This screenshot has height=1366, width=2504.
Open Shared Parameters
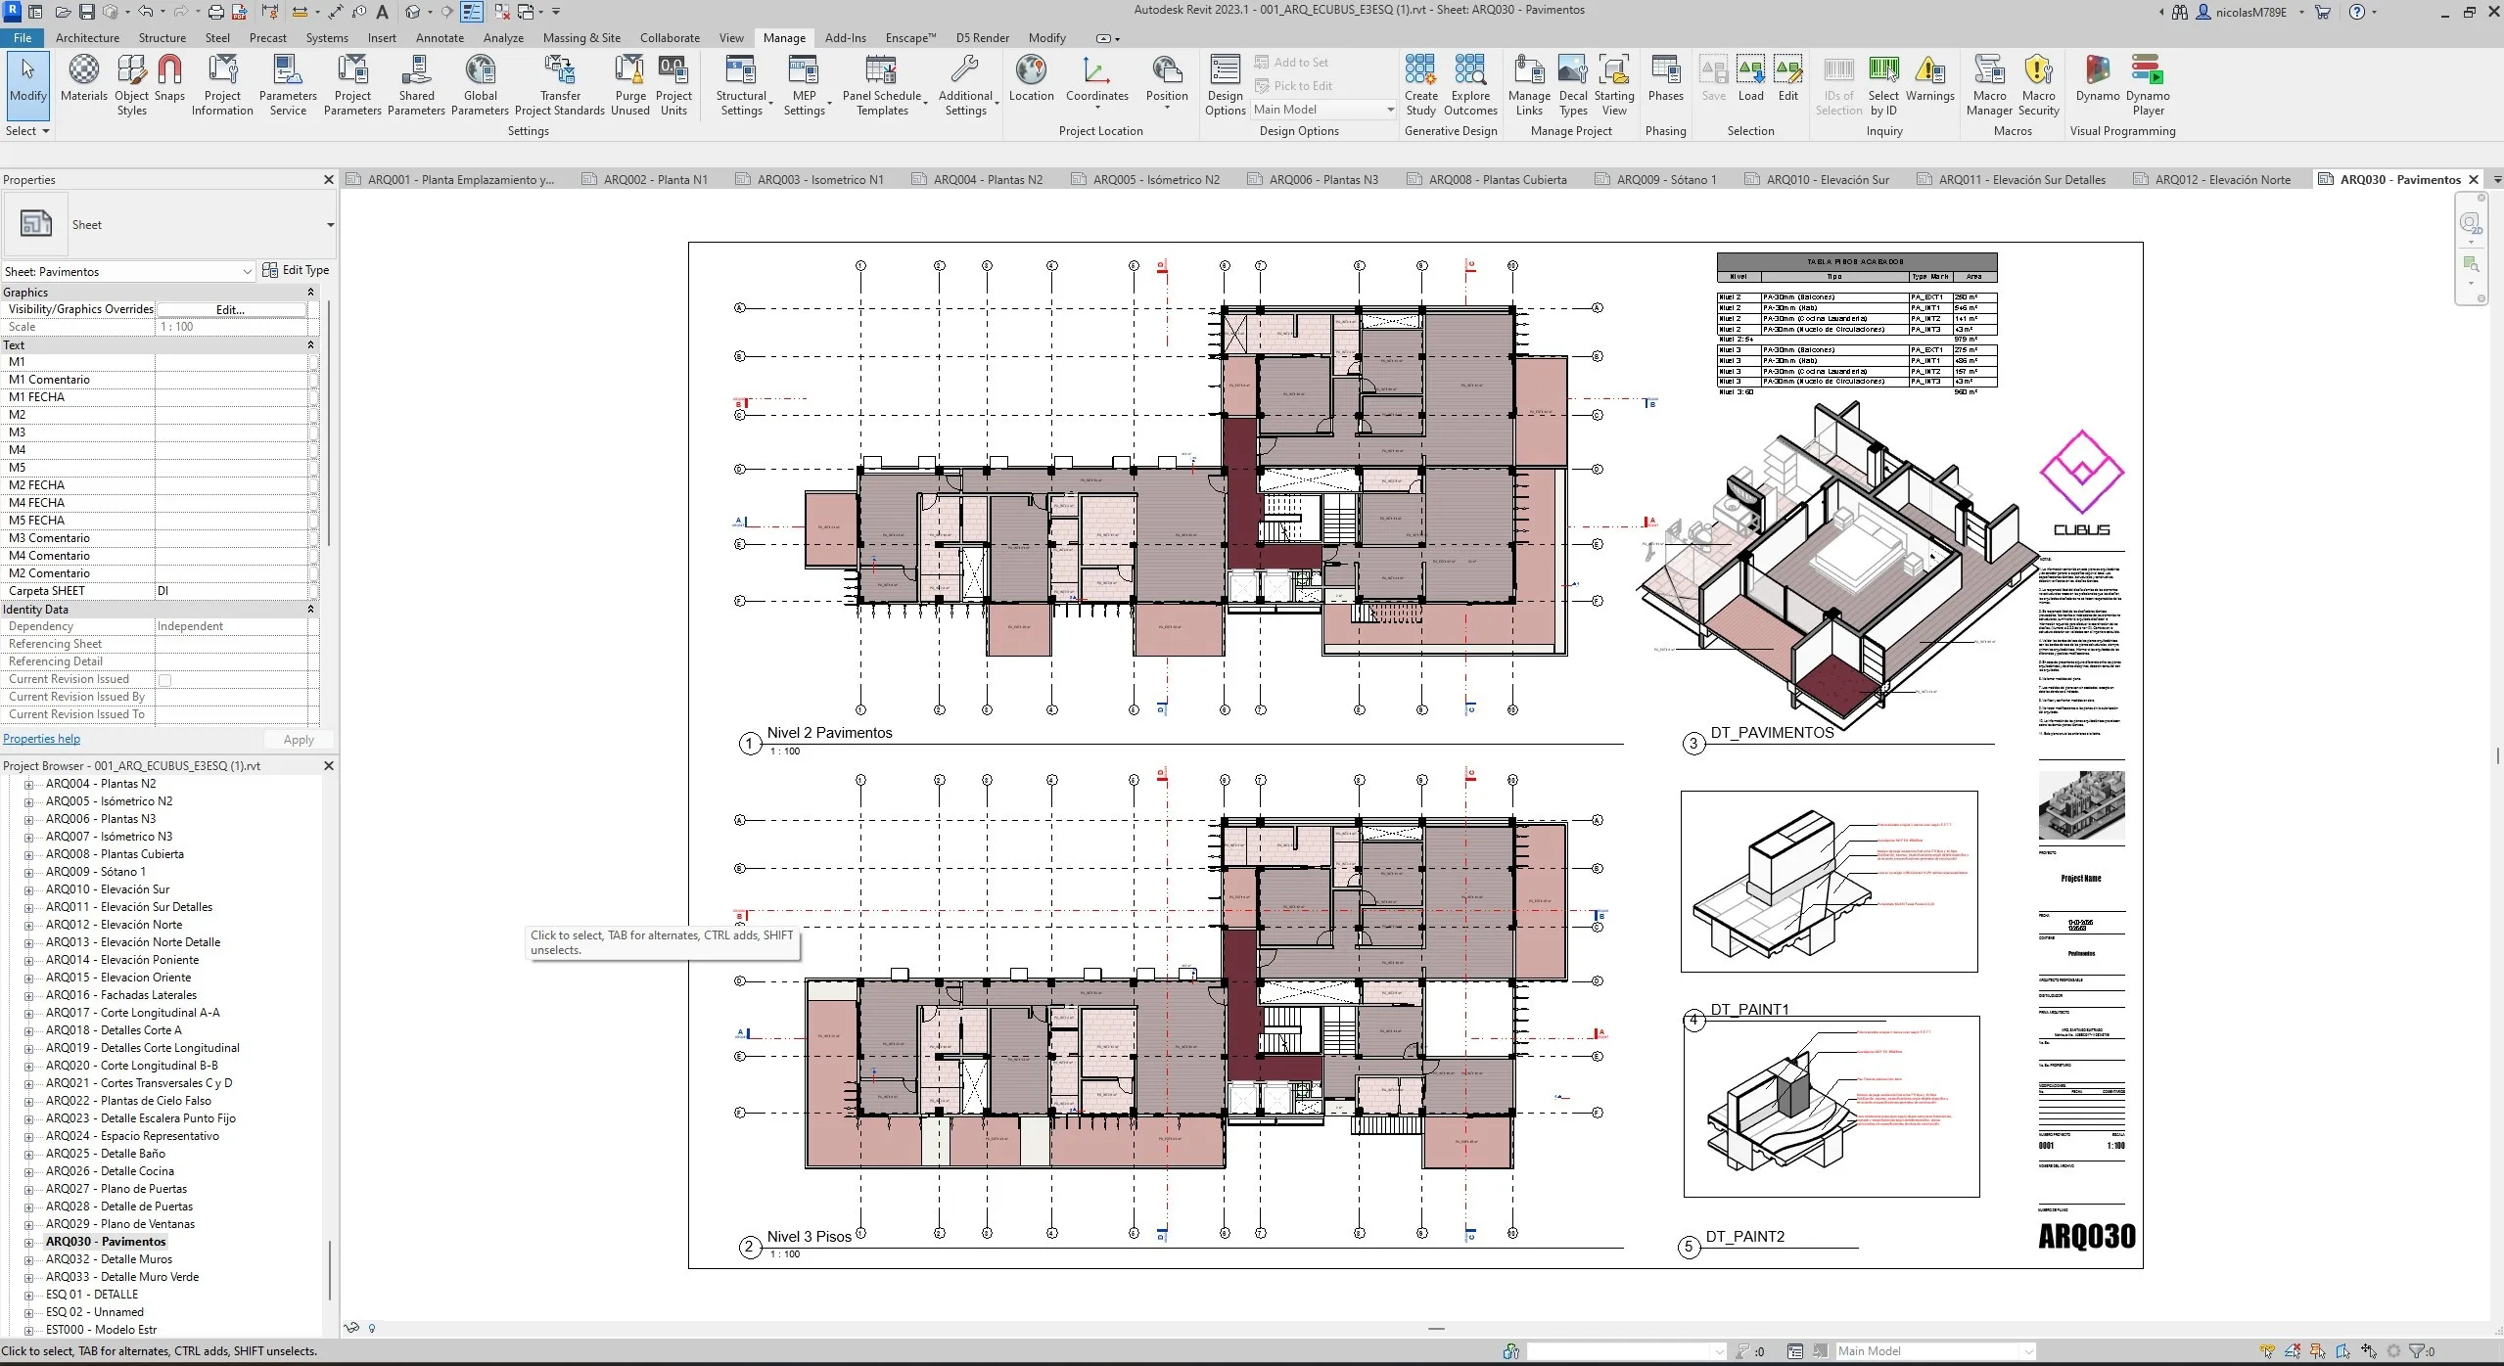pyautogui.click(x=416, y=85)
